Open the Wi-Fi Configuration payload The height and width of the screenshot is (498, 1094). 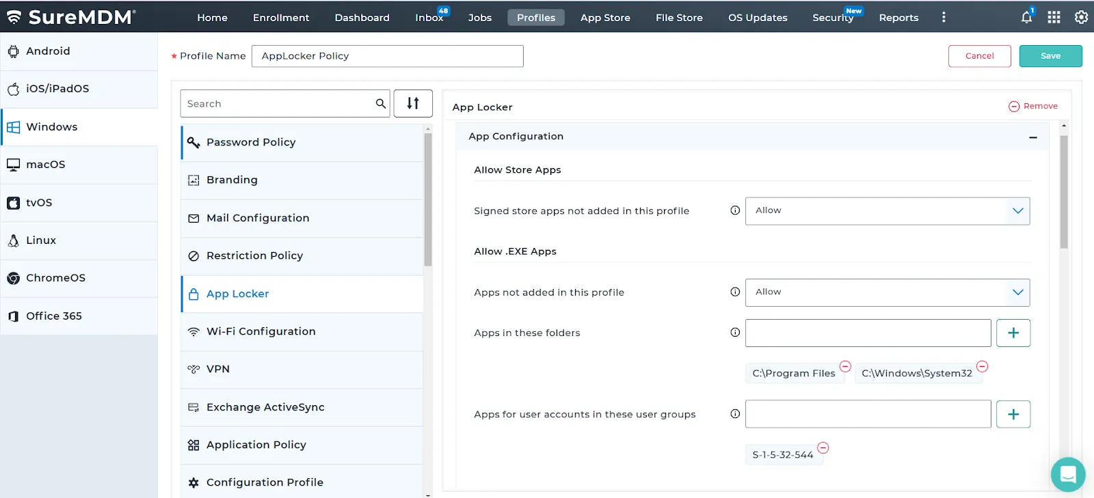click(302, 332)
